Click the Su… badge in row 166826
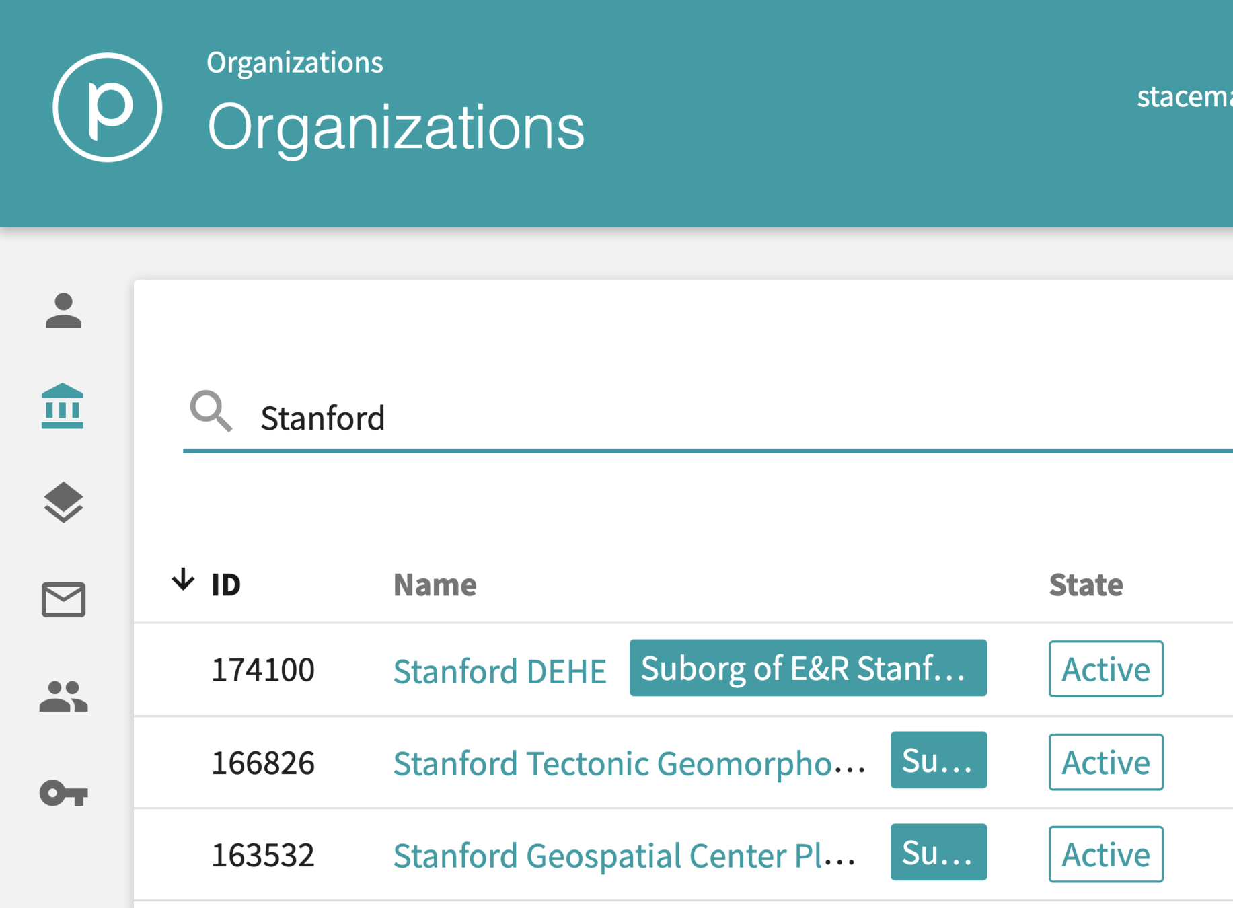This screenshot has height=908, width=1233. point(938,760)
